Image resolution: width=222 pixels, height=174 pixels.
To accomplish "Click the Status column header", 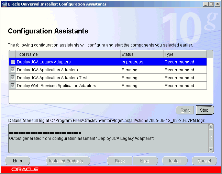I will click(142, 54).
